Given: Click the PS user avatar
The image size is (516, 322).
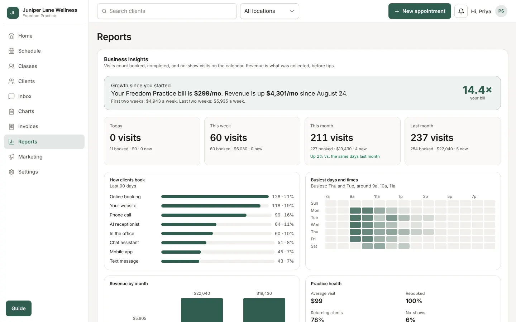Looking at the screenshot, I should coord(501,11).
